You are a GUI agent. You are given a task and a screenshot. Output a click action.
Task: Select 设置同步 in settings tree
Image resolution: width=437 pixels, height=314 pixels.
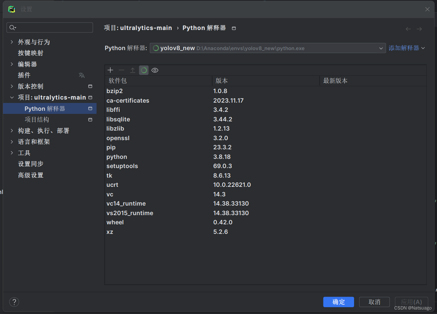[x=31, y=164]
